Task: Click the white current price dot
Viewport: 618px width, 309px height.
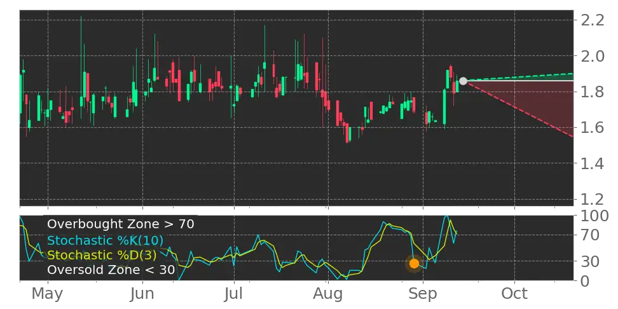Action: click(463, 81)
